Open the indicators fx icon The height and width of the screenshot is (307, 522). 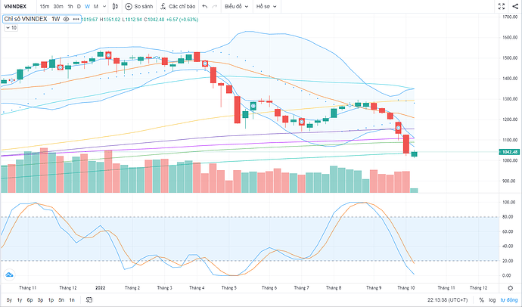pos(163,6)
